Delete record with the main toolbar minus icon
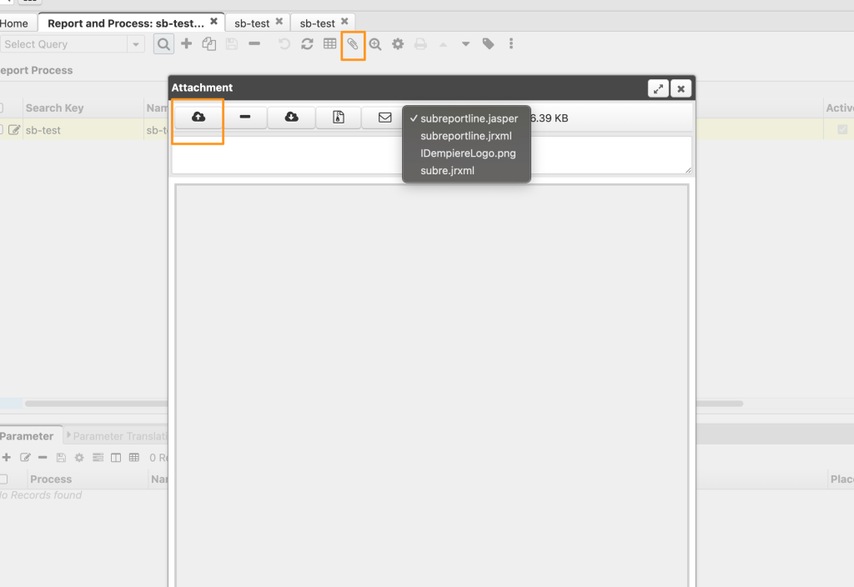The width and height of the screenshot is (854, 587). pyautogui.click(x=254, y=43)
